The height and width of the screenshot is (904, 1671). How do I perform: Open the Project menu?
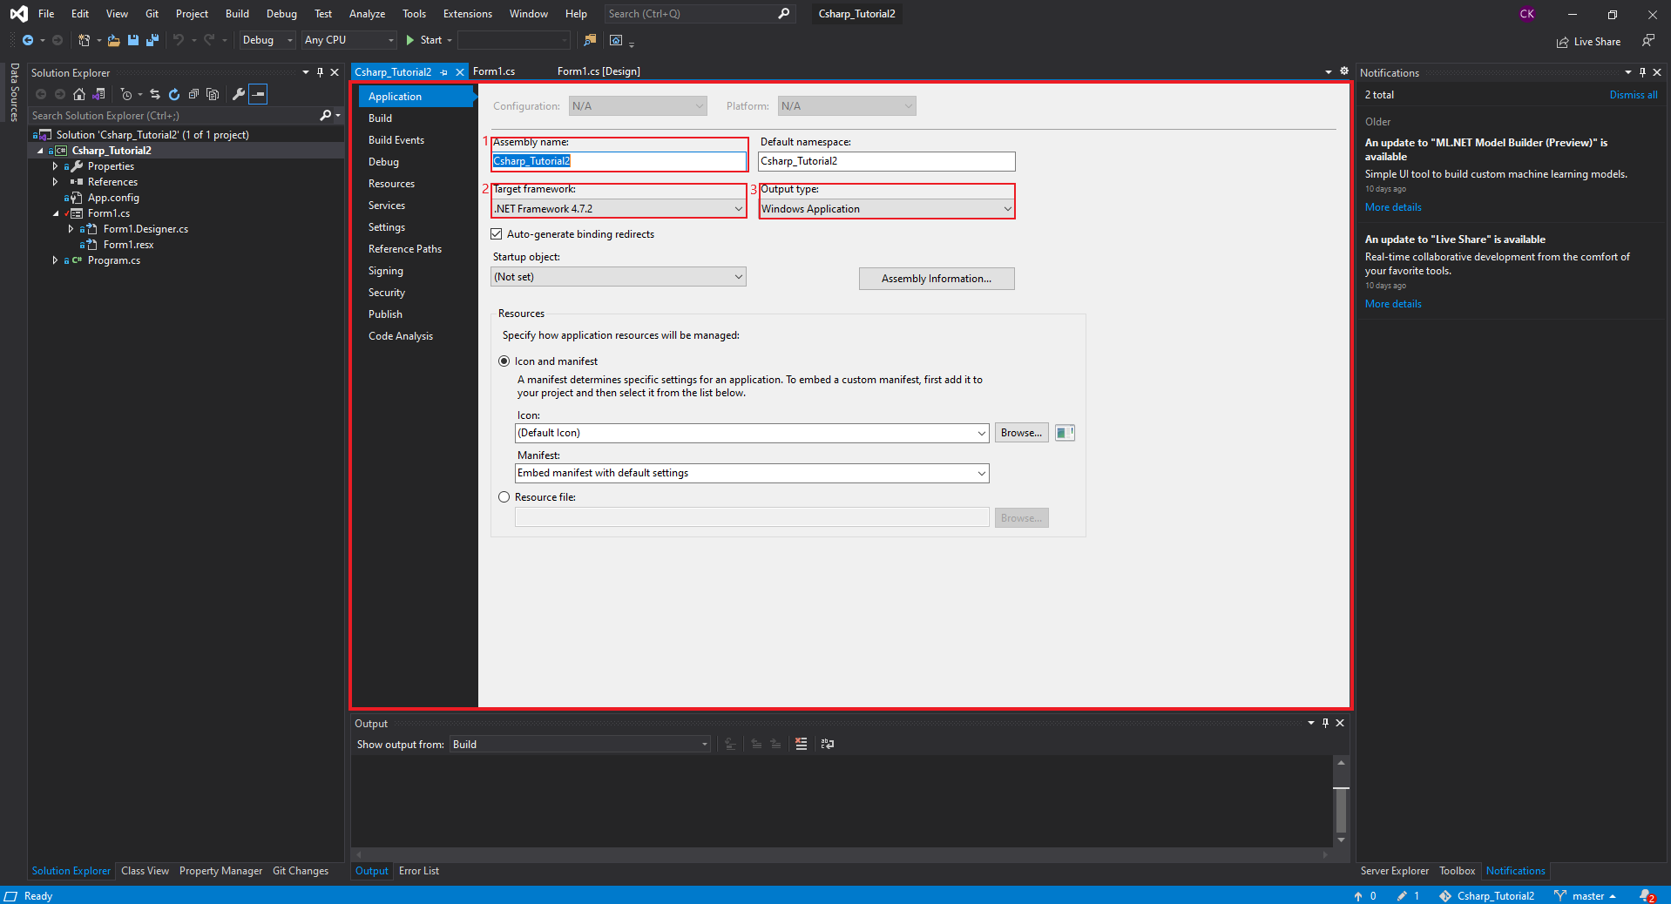click(192, 14)
